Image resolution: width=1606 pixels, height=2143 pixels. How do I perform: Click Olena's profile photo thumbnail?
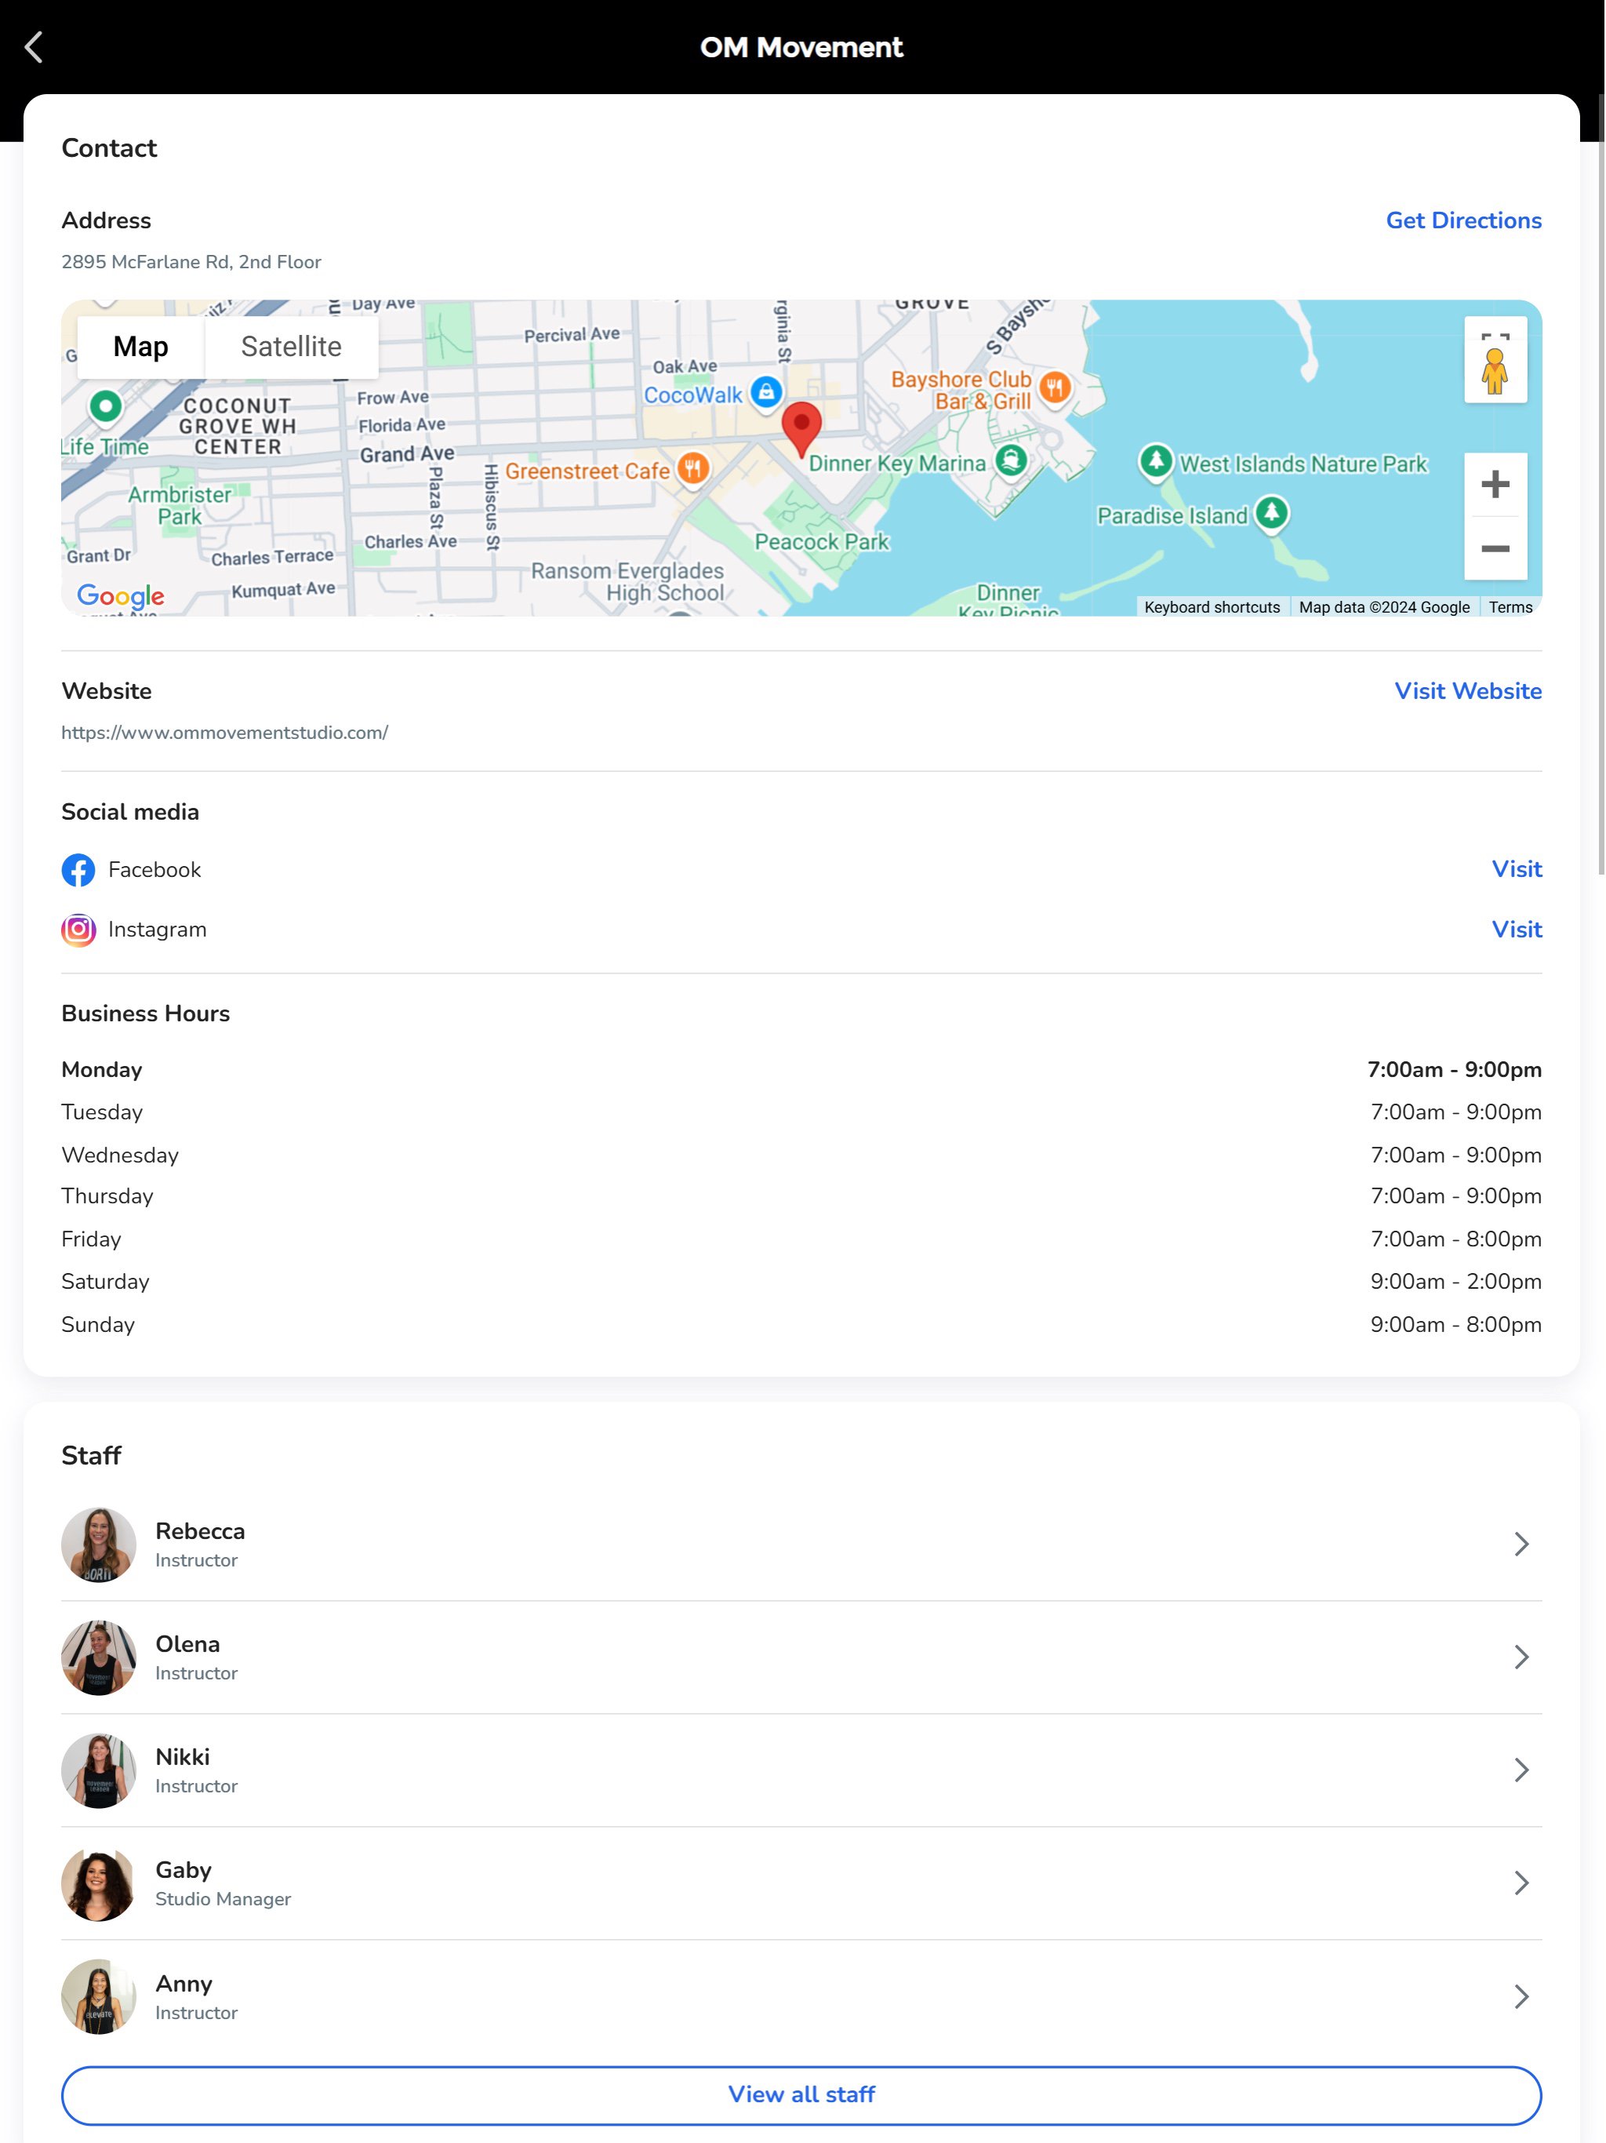pyautogui.click(x=99, y=1657)
